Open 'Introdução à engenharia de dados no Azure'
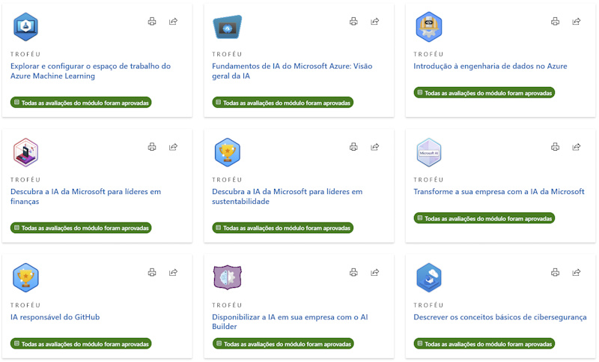The height and width of the screenshot is (362, 599). coord(490,66)
